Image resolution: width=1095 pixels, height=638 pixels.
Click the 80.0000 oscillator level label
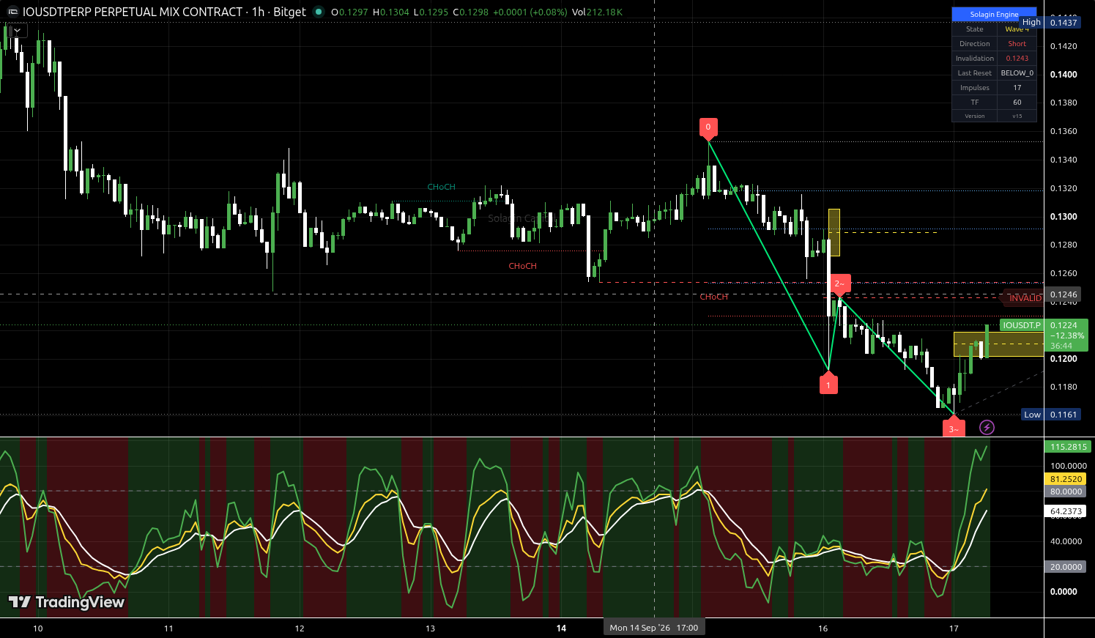coord(1066,492)
